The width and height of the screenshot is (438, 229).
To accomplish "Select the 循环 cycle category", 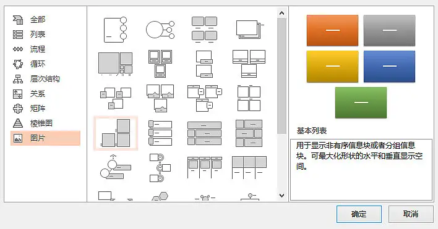I will click(38, 64).
